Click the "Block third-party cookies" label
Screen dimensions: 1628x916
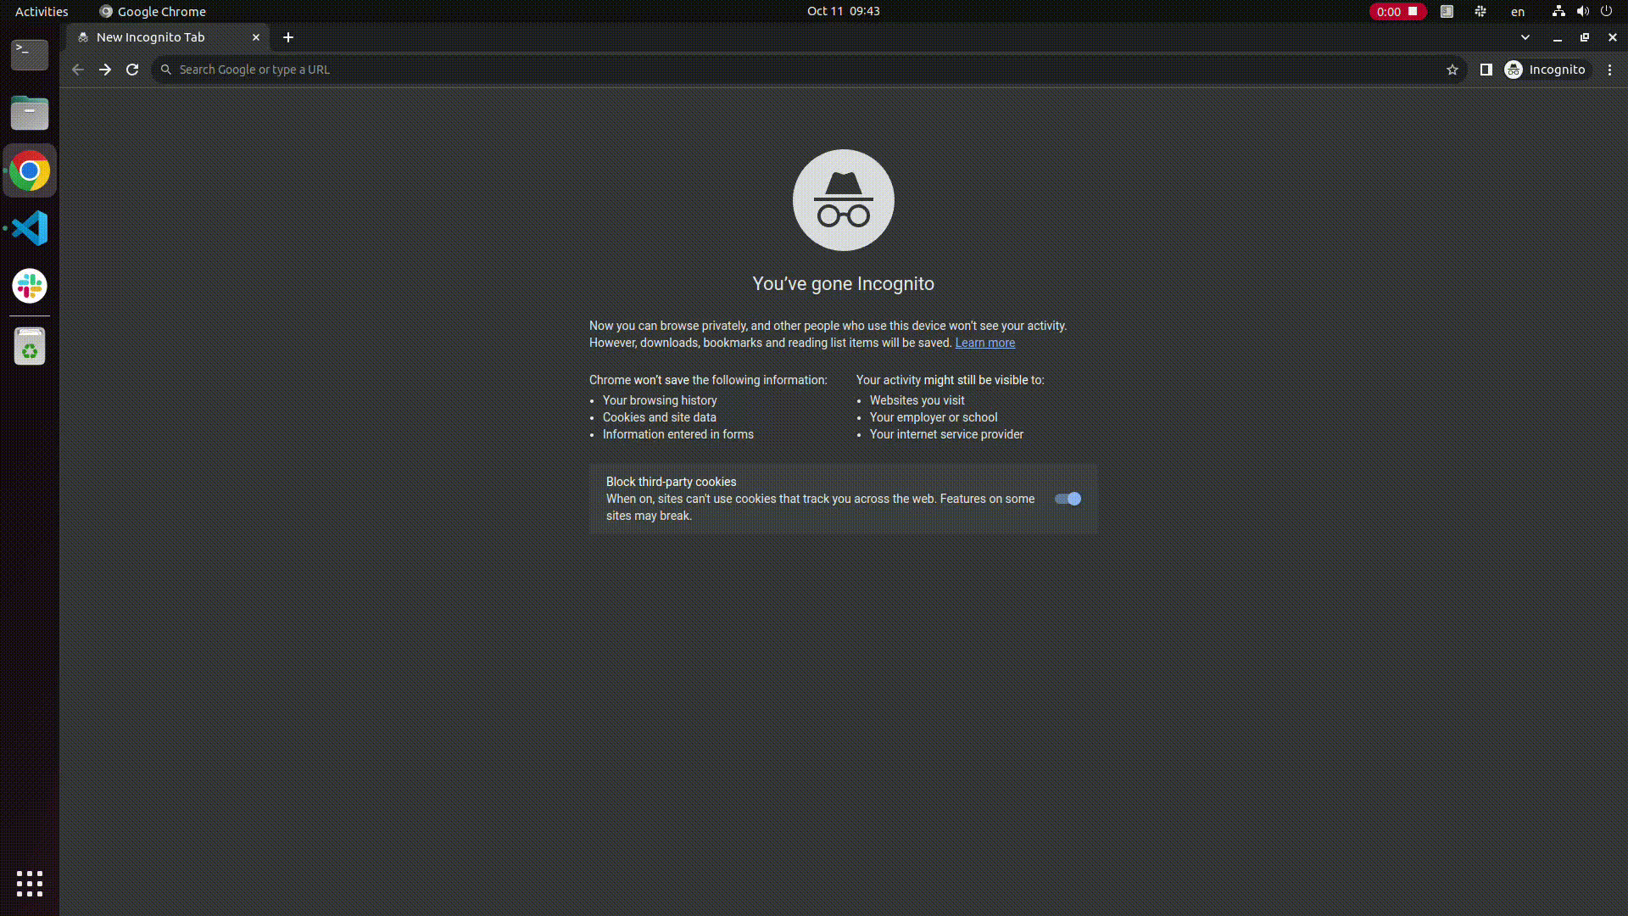[x=672, y=482]
